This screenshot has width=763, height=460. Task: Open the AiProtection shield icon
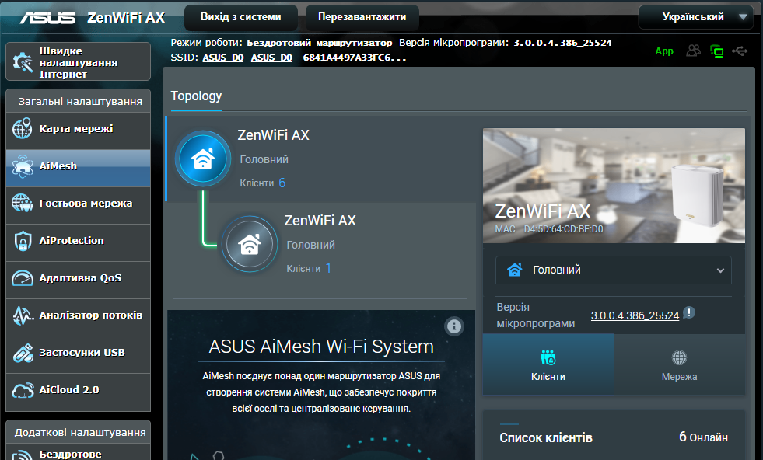[23, 241]
